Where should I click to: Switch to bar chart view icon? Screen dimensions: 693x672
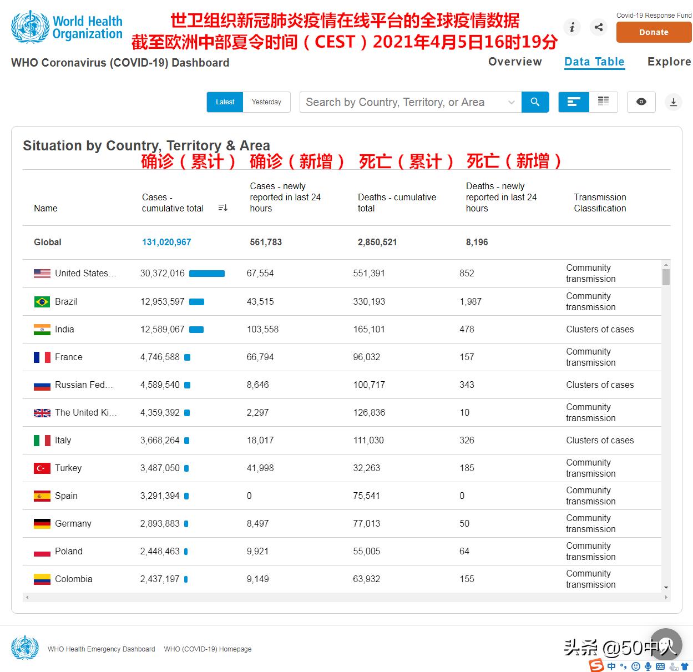[574, 102]
